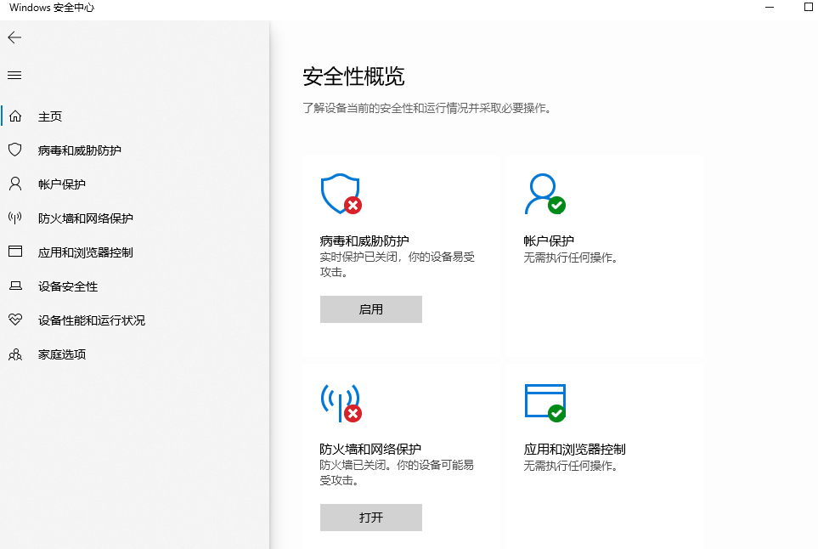The width and height of the screenshot is (818, 549).
Task: Click the heart icon beside 设备性能和运行状况
Action: coord(15,320)
